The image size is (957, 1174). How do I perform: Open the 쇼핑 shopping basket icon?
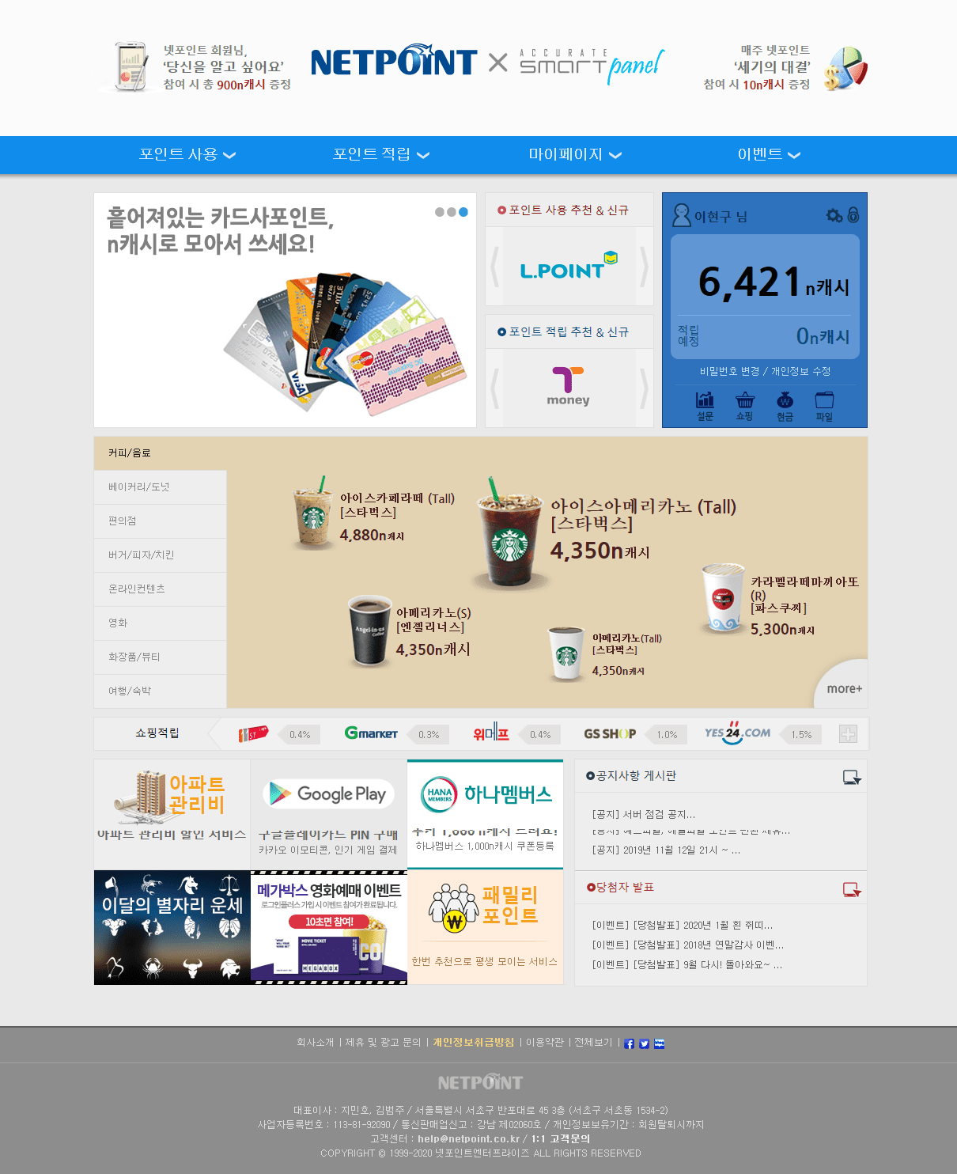click(x=744, y=406)
